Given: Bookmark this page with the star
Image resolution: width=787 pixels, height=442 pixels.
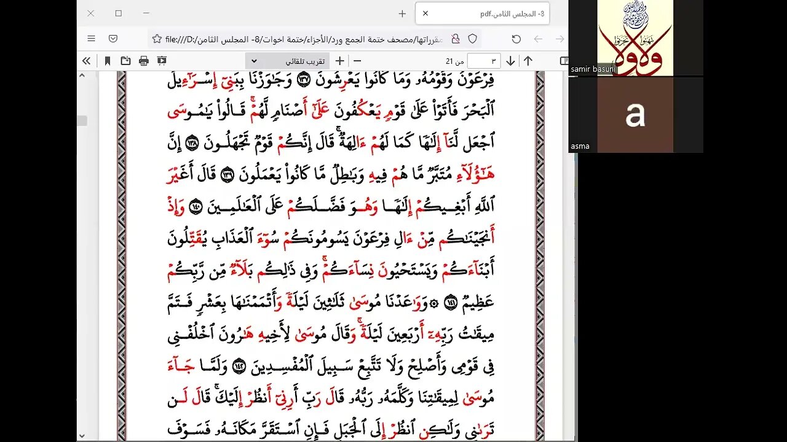Looking at the screenshot, I should 157,39.
